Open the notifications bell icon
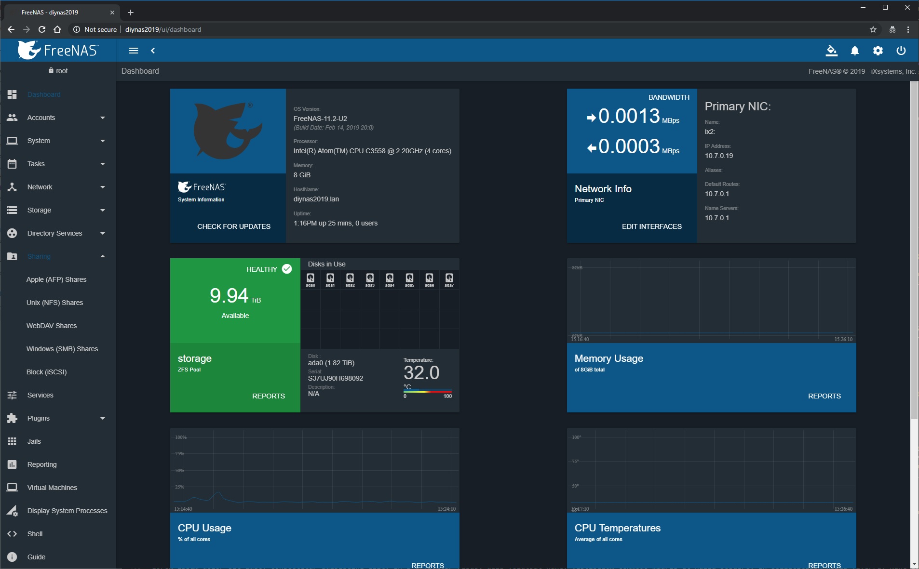Viewport: 919px width, 569px height. pyautogui.click(x=855, y=51)
